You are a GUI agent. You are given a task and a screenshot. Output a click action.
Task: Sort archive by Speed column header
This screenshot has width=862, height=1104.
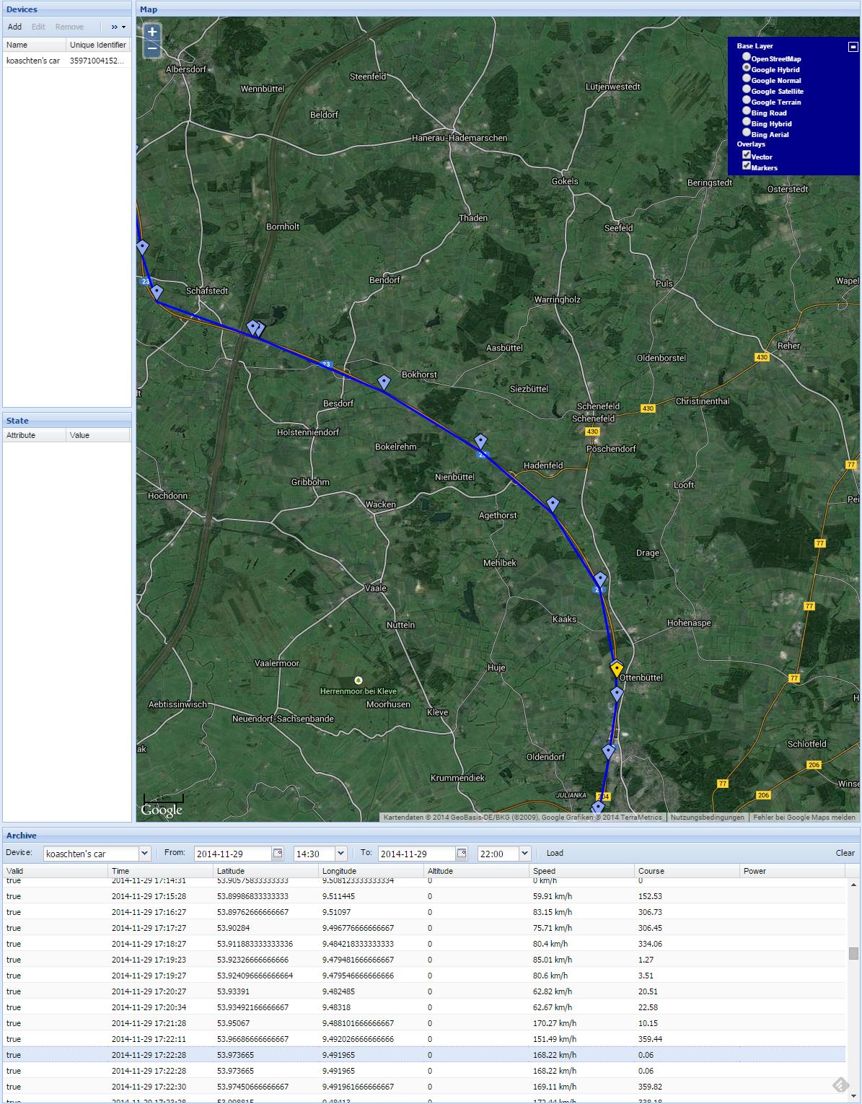pos(581,871)
